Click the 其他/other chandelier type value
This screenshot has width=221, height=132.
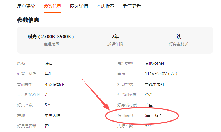point(155,63)
